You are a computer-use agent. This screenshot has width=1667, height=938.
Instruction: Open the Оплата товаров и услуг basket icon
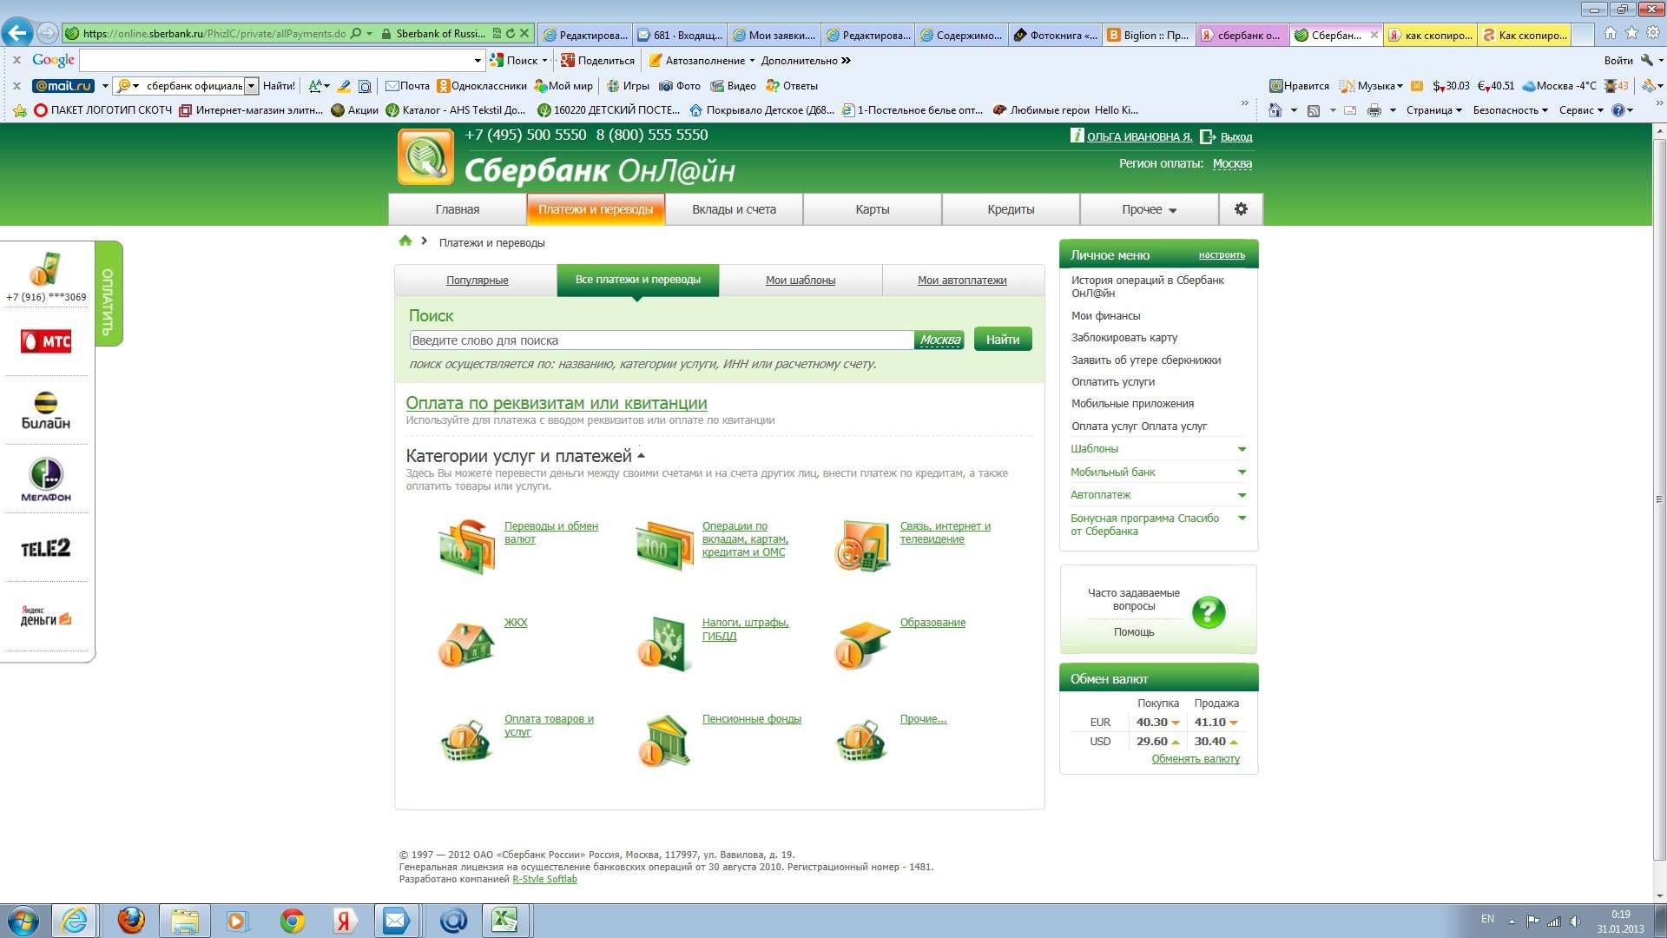point(466,740)
